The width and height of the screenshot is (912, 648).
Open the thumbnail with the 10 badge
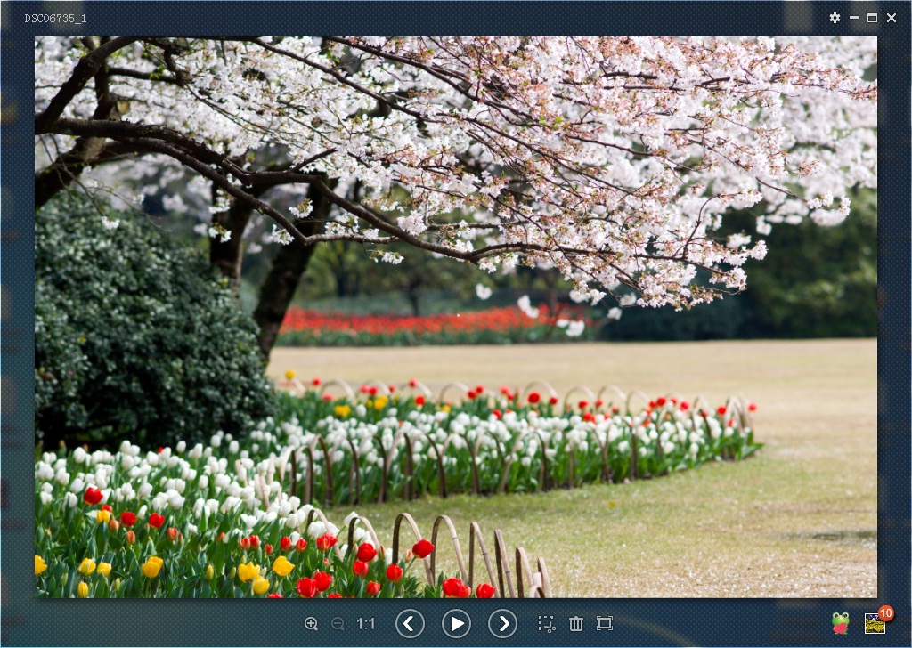(874, 625)
